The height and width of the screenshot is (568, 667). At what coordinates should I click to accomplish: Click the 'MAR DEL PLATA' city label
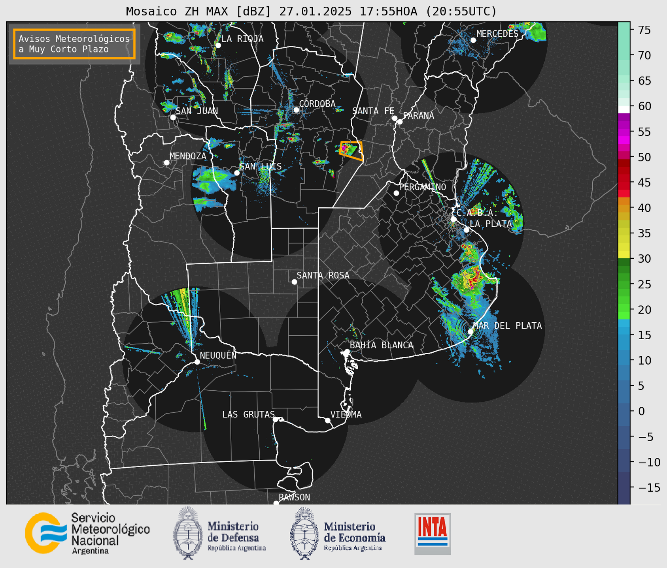point(507,326)
